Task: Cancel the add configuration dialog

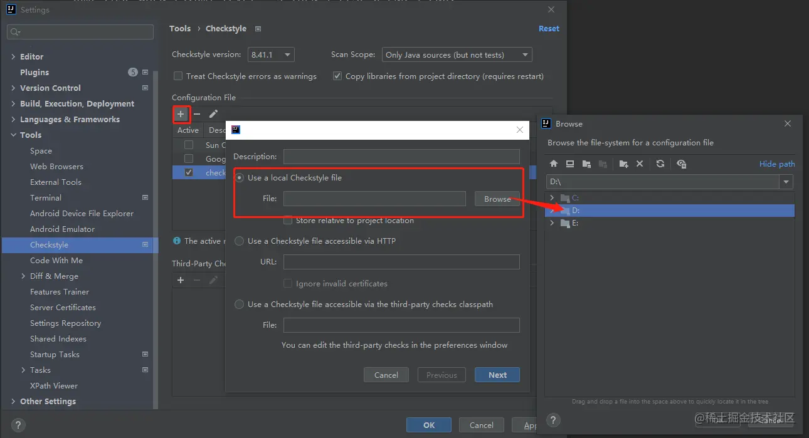Action: [x=386, y=375]
